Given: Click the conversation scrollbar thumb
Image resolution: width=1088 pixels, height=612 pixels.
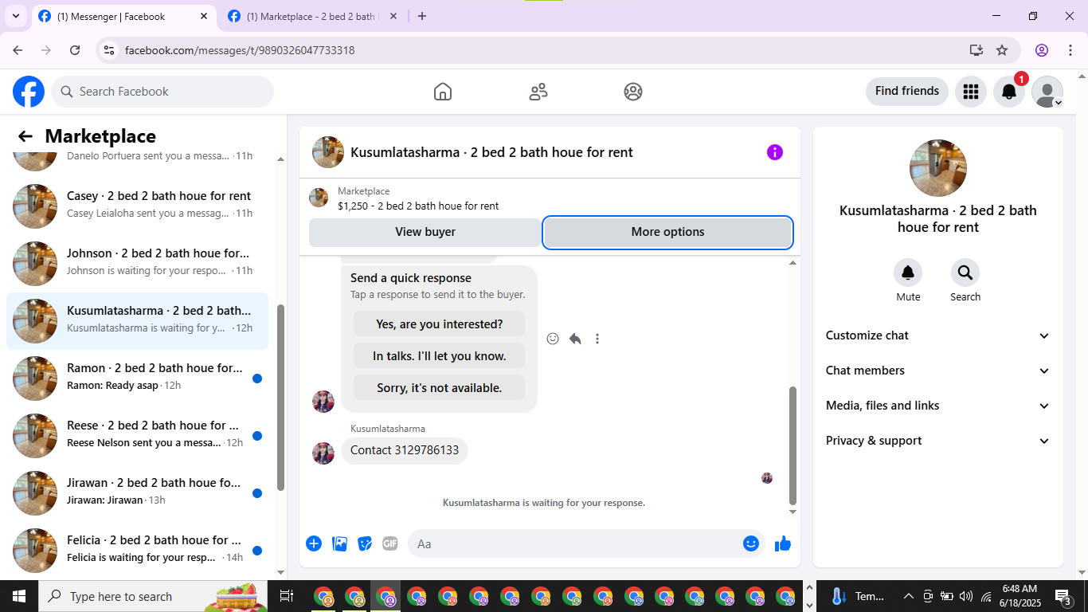Looking at the screenshot, I should (x=793, y=445).
